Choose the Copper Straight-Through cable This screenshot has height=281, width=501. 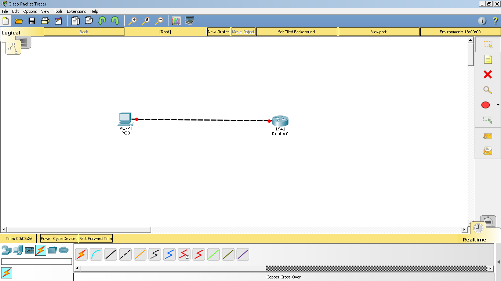coord(110,254)
